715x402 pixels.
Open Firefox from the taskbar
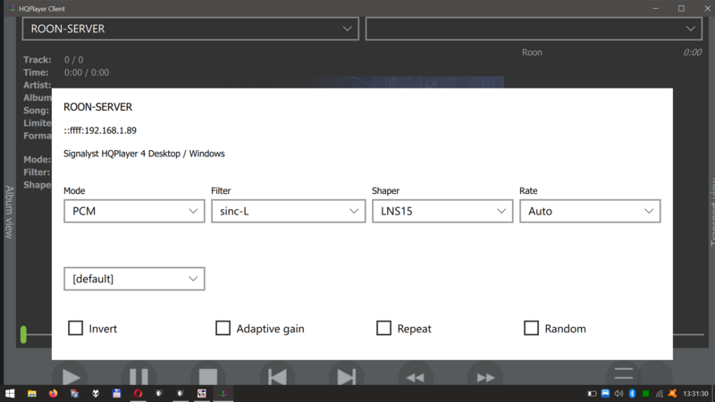pos(53,393)
